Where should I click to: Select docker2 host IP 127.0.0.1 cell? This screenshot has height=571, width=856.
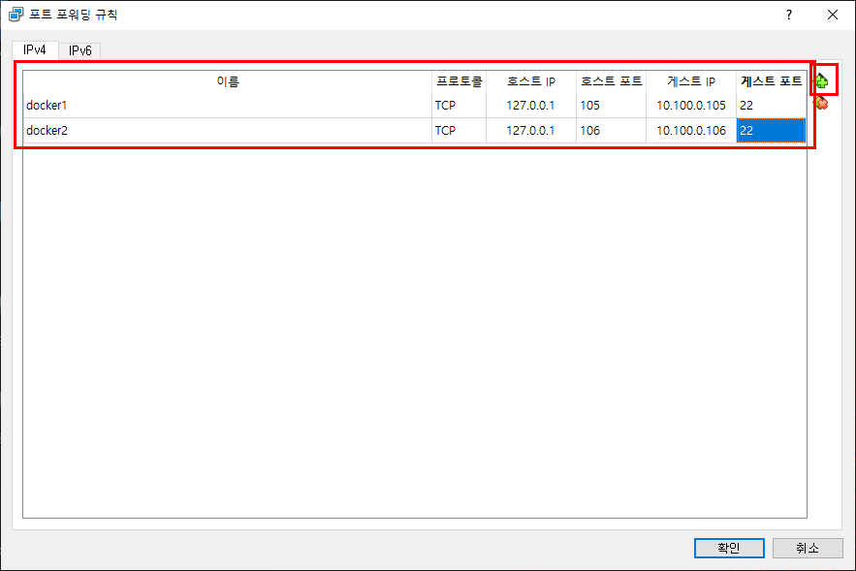click(x=531, y=131)
